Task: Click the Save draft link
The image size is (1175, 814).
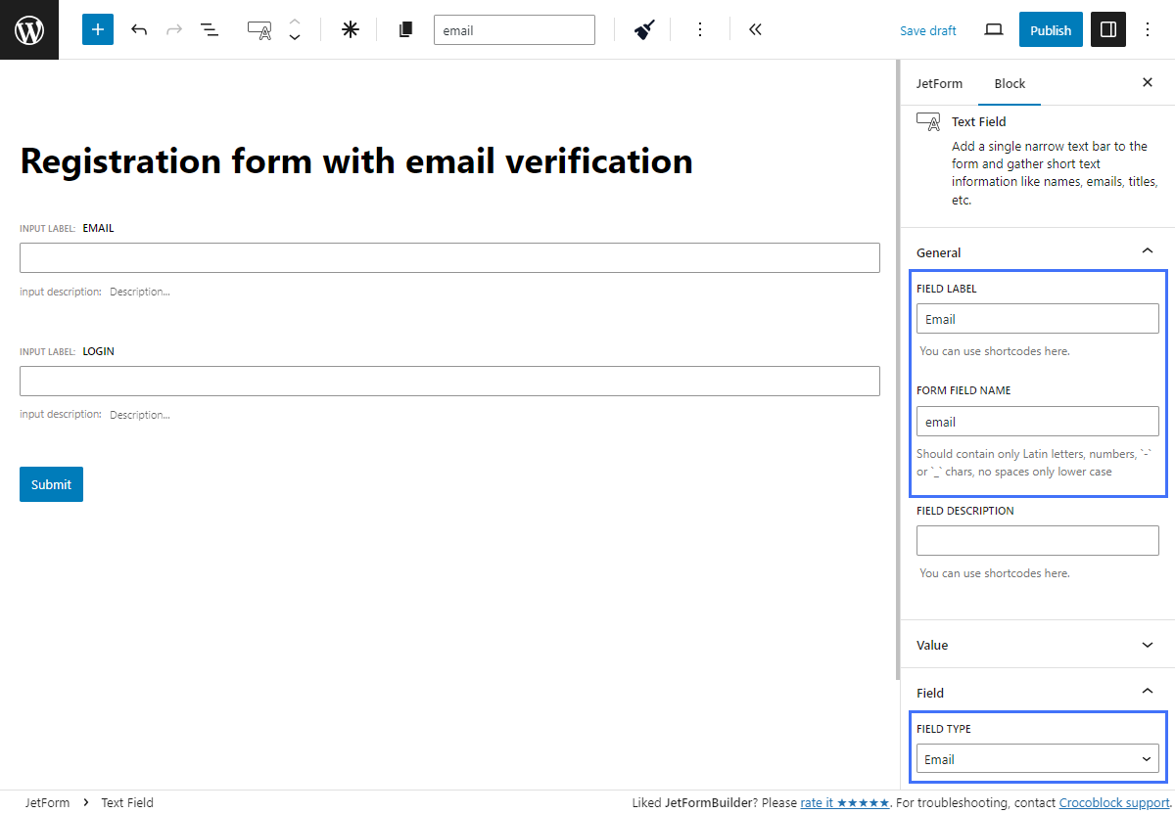Action: point(927,30)
